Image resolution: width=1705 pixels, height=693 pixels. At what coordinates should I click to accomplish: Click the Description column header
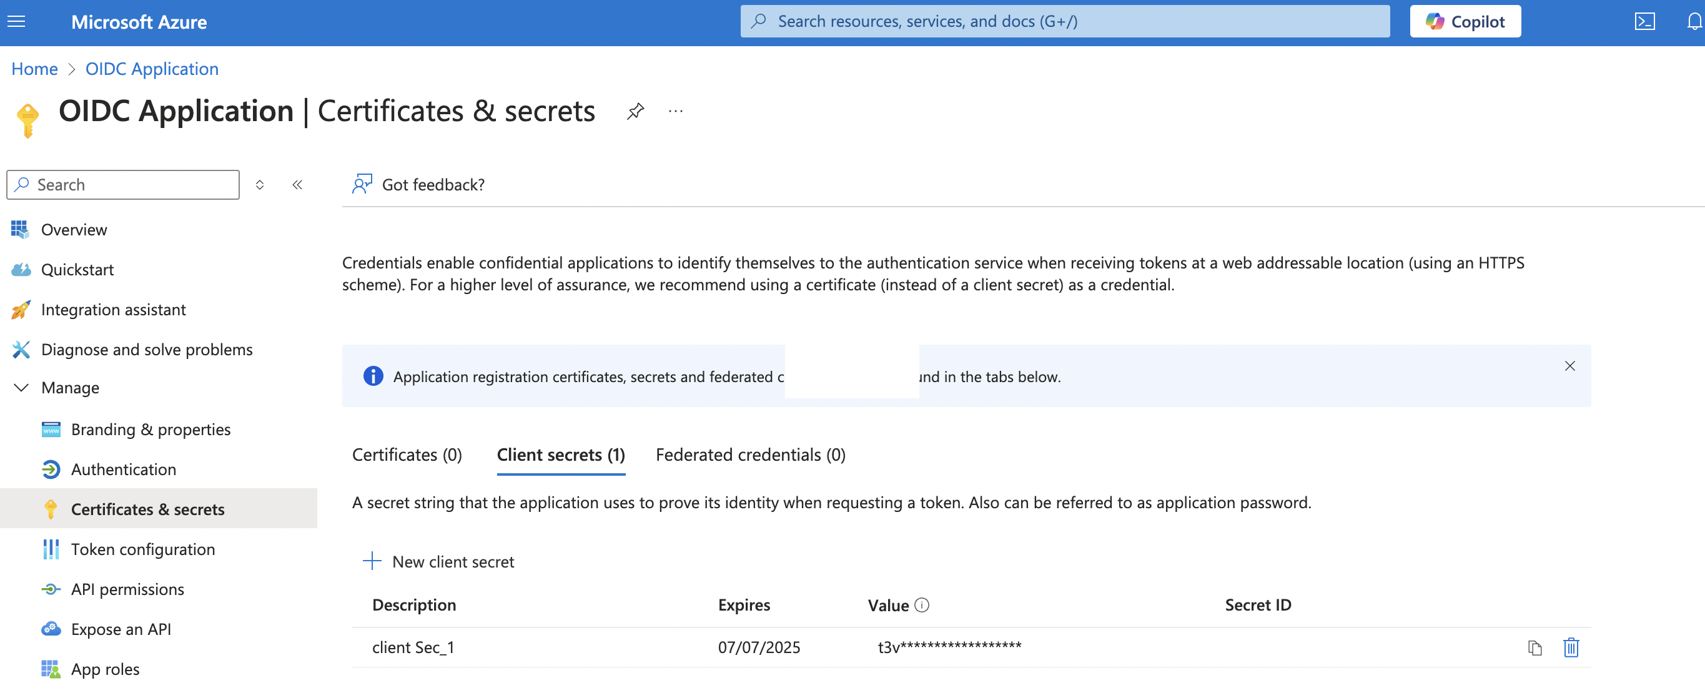coord(414,605)
